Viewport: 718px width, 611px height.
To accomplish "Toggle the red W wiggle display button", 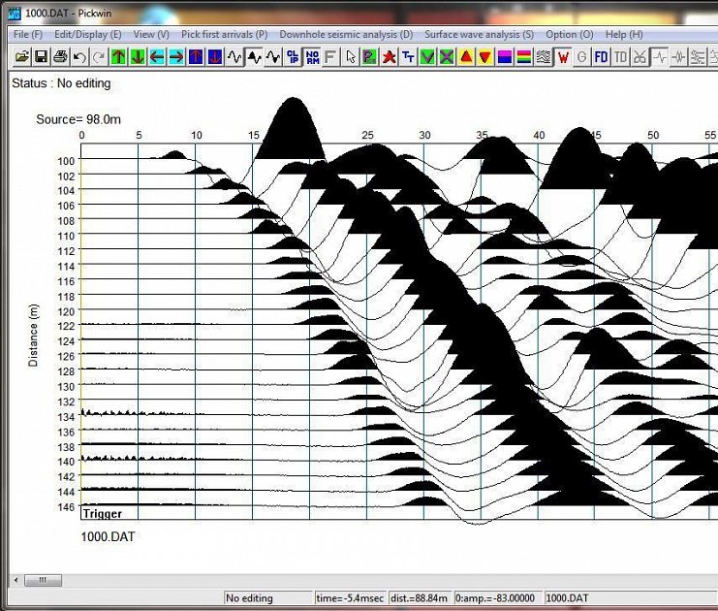I will [x=562, y=57].
